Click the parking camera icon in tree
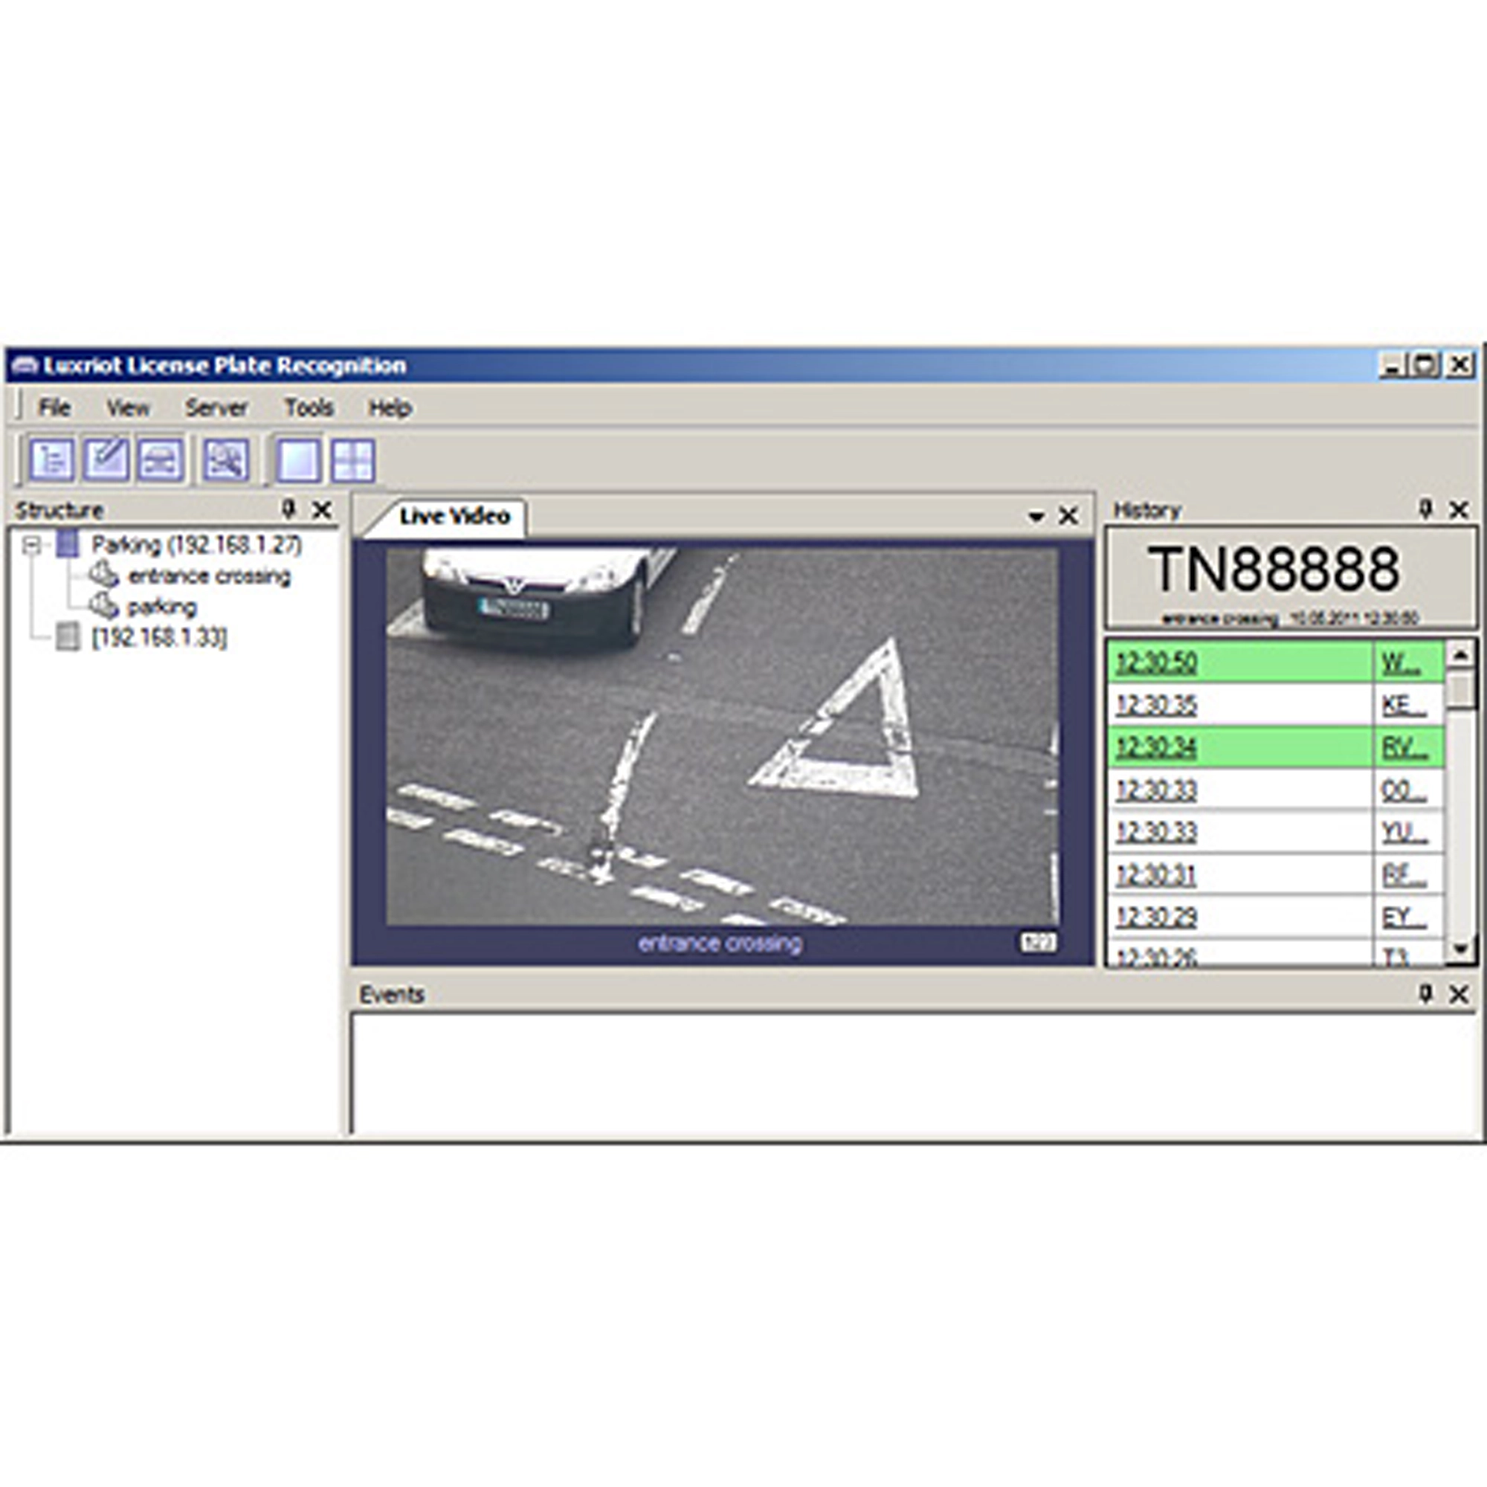Image resolution: width=1487 pixels, height=1487 pixels. (x=104, y=605)
